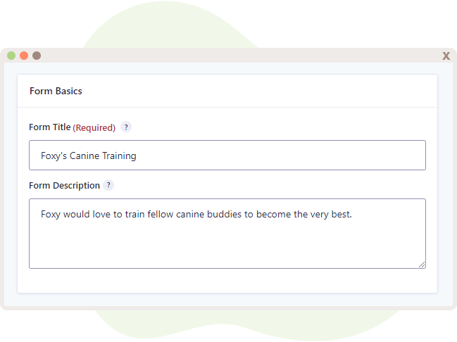Click the Form Title text input

click(227, 156)
